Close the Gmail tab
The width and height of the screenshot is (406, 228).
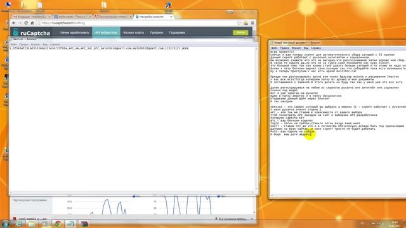49,16
